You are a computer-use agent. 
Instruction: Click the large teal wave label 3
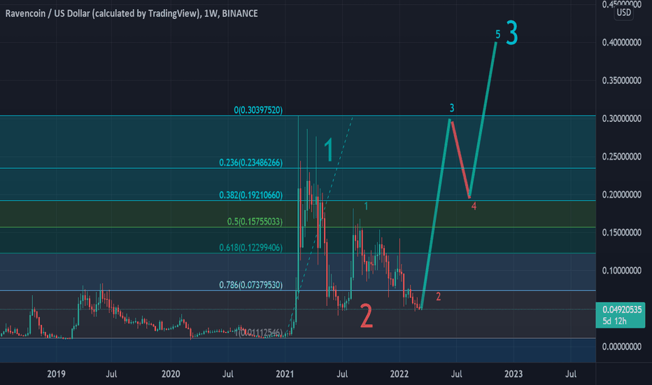[x=512, y=33]
